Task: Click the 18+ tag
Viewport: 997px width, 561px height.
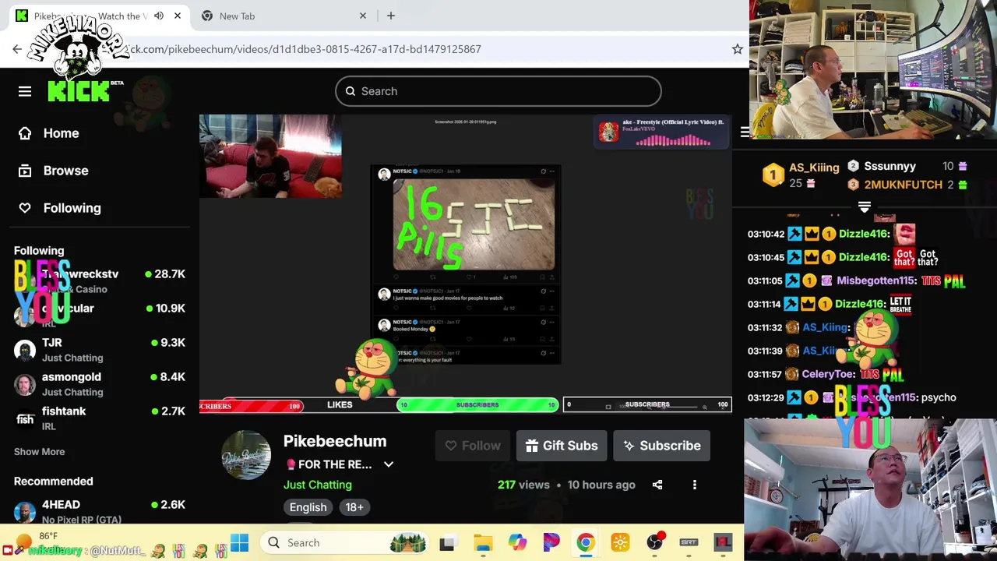Action: [354, 507]
